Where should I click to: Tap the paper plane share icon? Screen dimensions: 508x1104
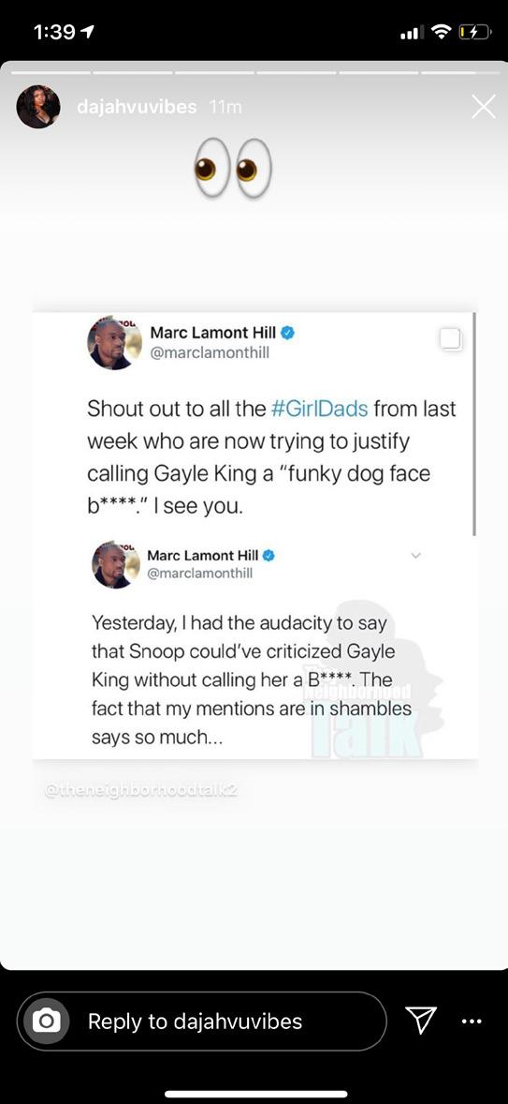click(422, 1021)
